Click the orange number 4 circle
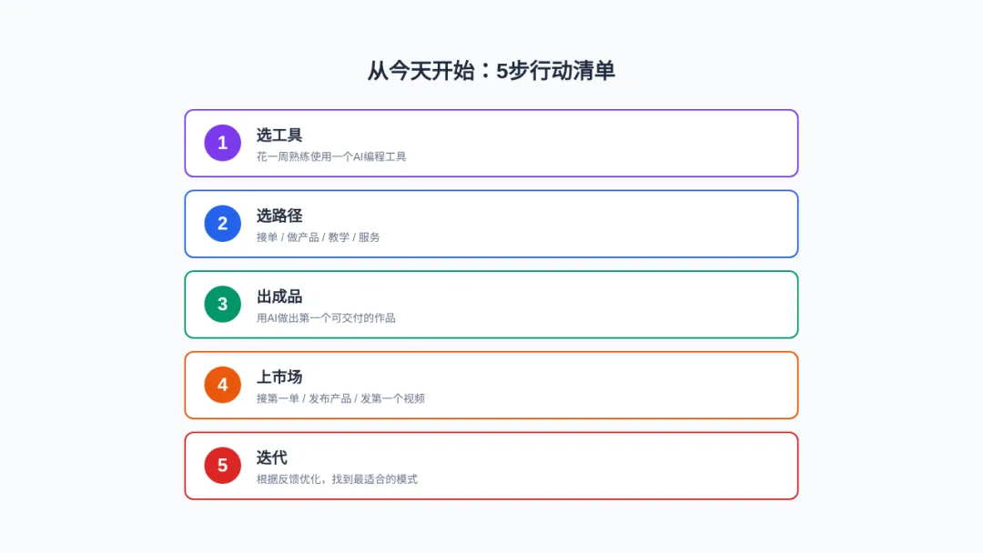The height and width of the screenshot is (553, 983). pyautogui.click(x=223, y=385)
